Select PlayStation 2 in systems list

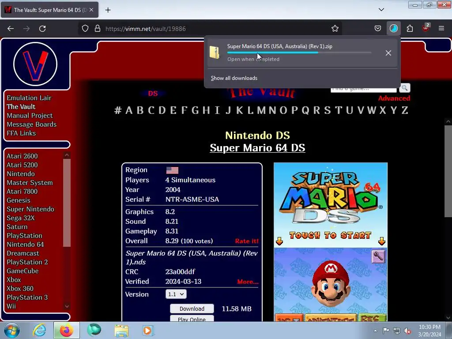click(x=27, y=262)
